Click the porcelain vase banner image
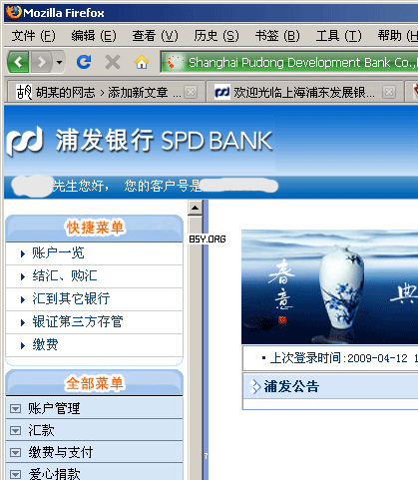The height and width of the screenshot is (480, 418). [329, 286]
